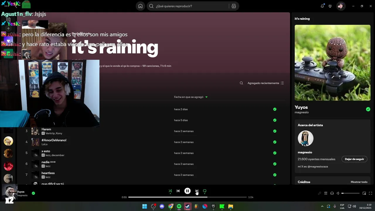375x211 pixels.
Task: Toggle saved check for hace 5 días row
Action: (x=275, y=120)
